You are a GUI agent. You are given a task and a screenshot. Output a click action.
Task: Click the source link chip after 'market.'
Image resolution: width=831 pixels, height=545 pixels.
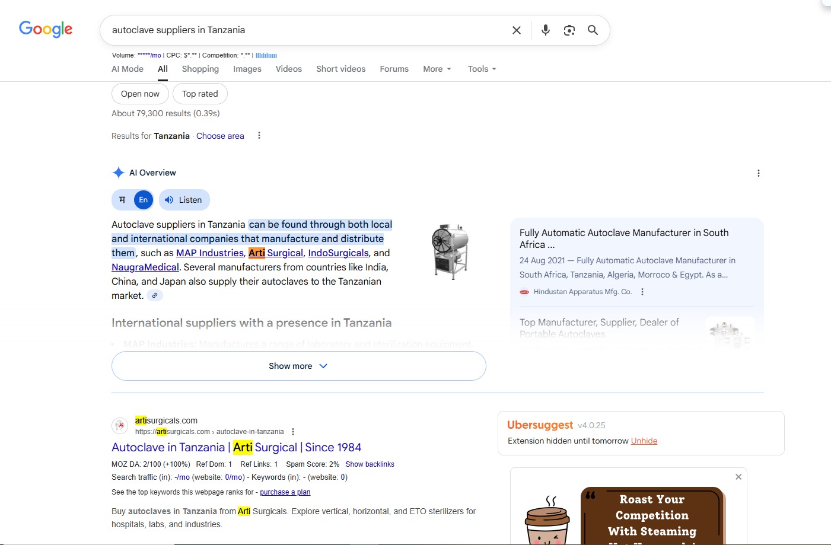(x=155, y=295)
